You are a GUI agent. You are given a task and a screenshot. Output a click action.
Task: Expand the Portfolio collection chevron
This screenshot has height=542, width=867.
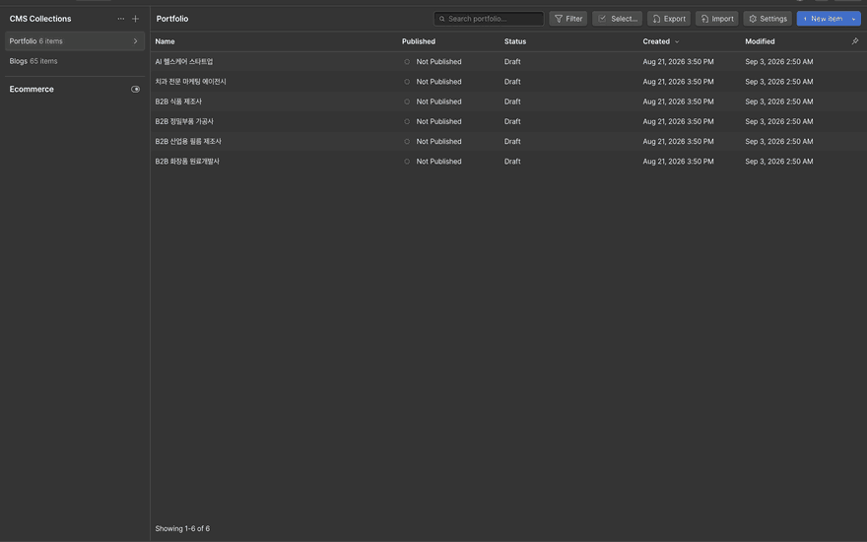136,41
